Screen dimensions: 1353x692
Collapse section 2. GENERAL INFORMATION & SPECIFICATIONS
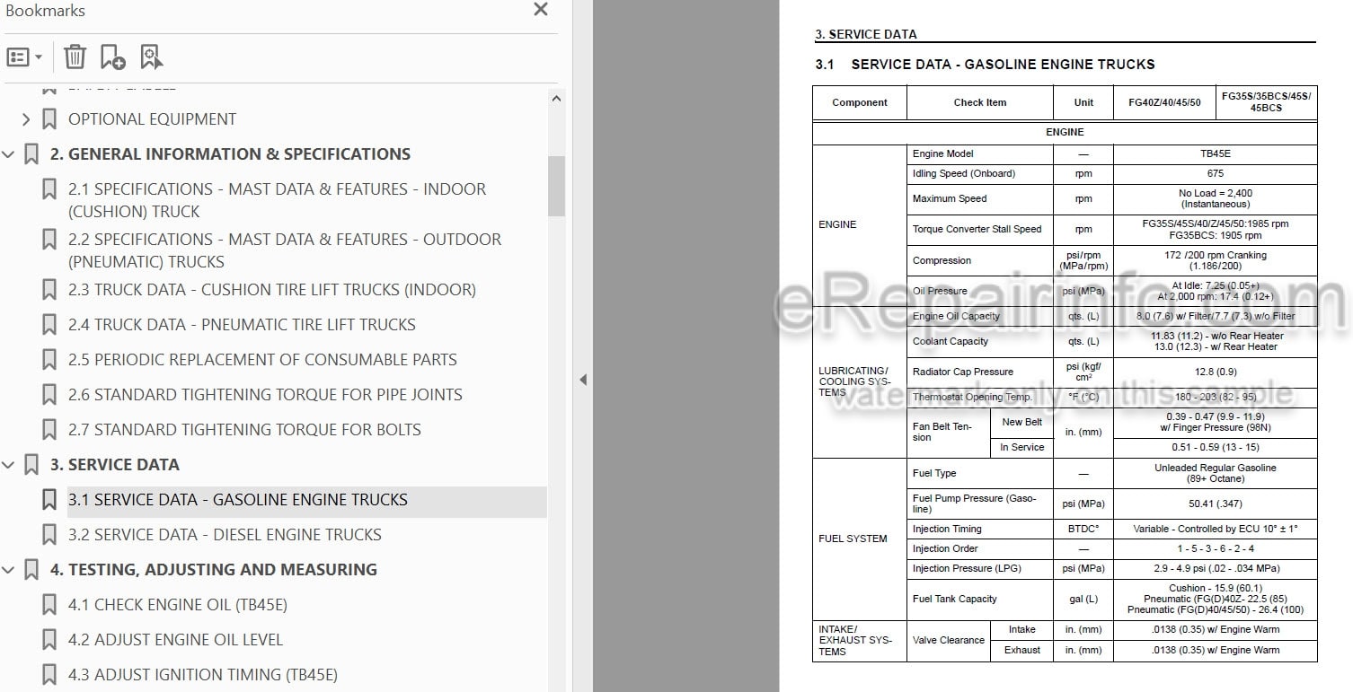point(8,154)
